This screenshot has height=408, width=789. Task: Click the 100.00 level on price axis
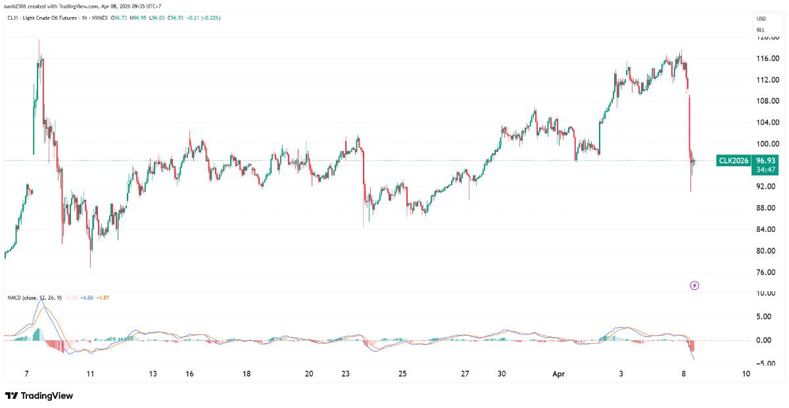(x=768, y=144)
